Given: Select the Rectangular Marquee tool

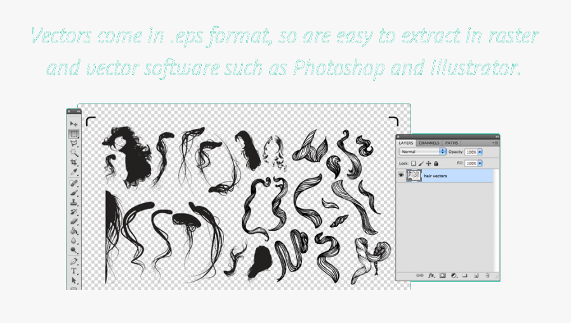Looking at the screenshot, I should click(74, 134).
